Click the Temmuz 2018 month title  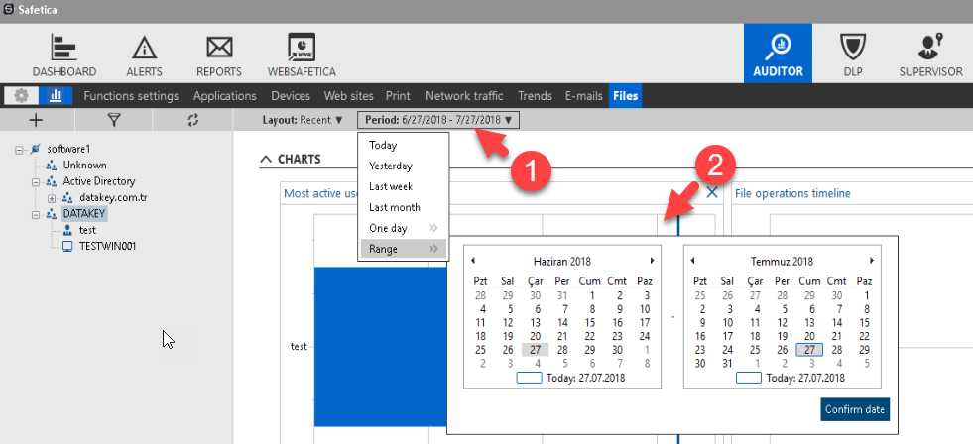[x=782, y=261]
